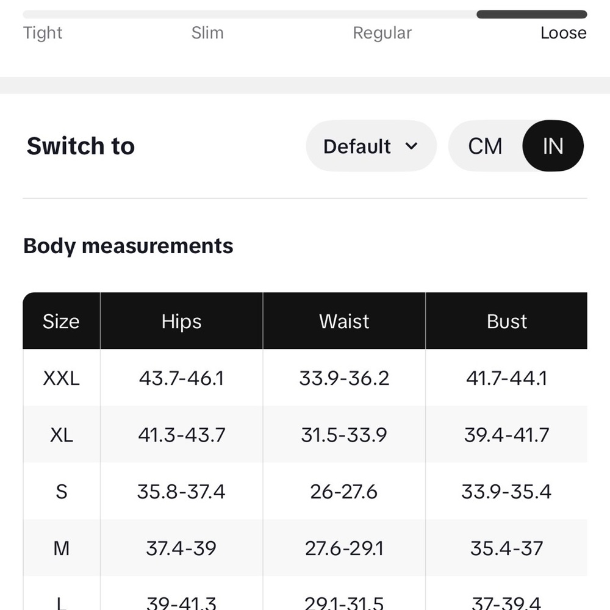Click the Switch to label

point(81,146)
